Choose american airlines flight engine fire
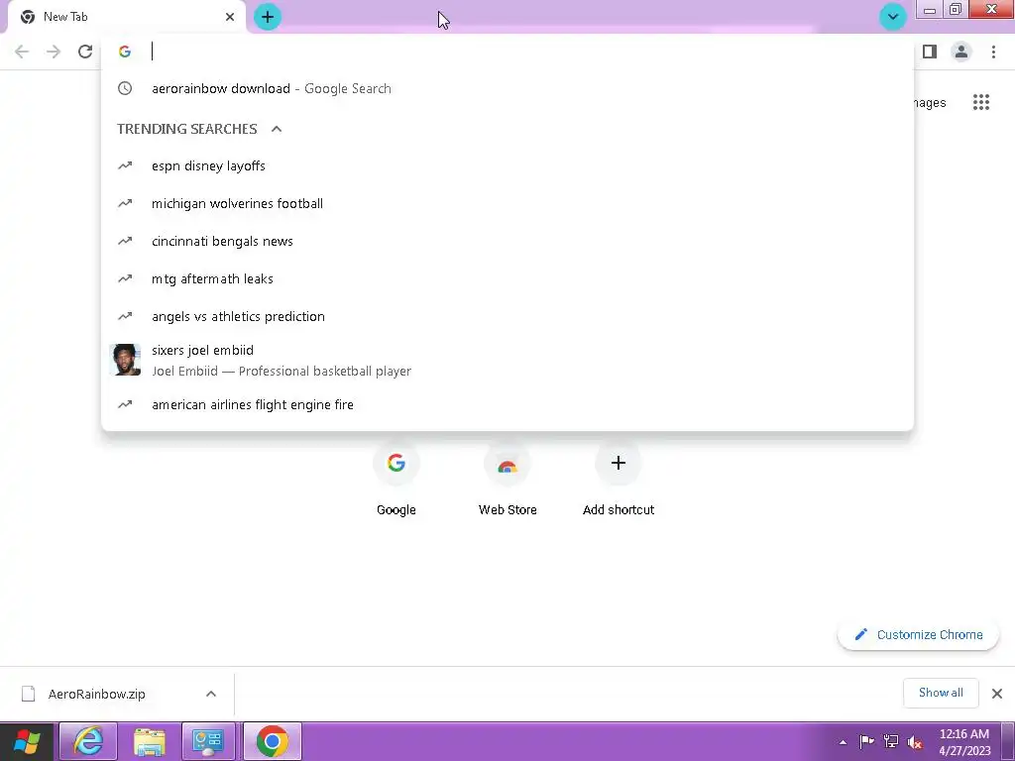The image size is (1015, 761). coord(507,405)
